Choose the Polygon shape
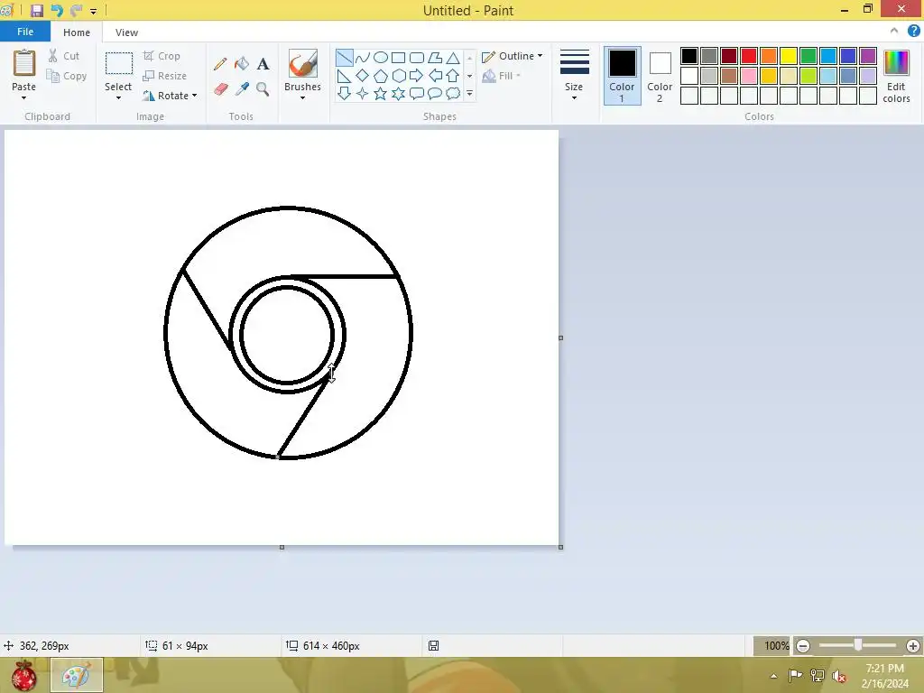924x693 pixels. pyautogui.click(x=435, y=58)
